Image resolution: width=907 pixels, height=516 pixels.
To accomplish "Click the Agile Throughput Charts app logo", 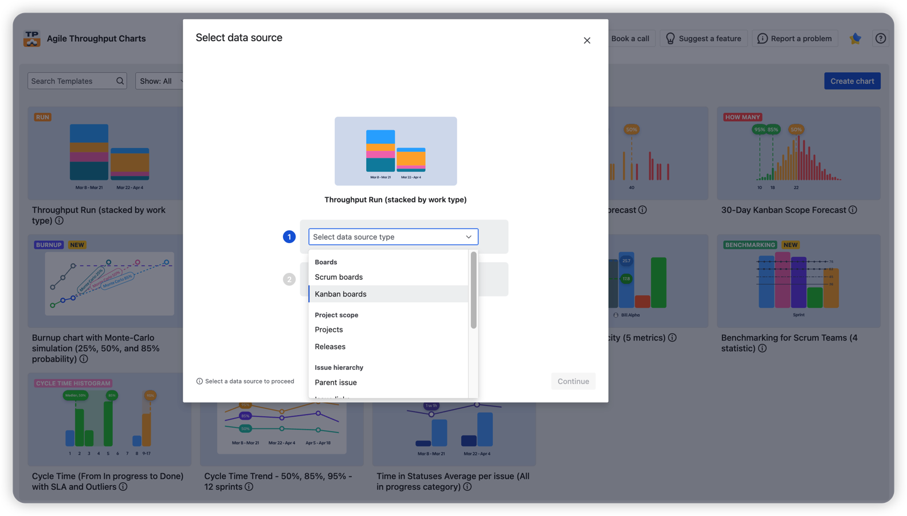I will pyautogui.click(x=32, y=38).
